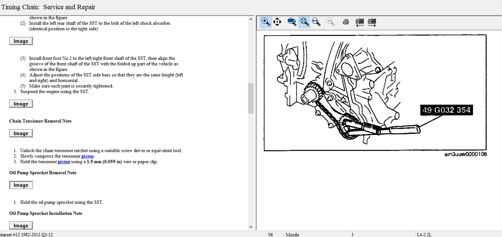The height and width of the screenshot is (237, 502).
Task: Open Image under Oil Pump Sprocket Removal Note
Action: pyautogui.click(x=21, y=185)
